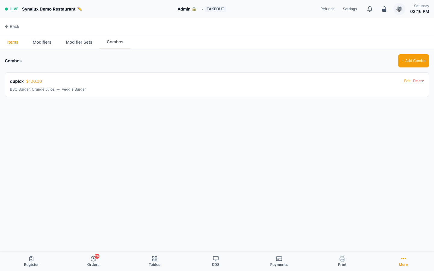Click the 02:16 PM clock
Screen dimensions: 434x271
[420, 11]
